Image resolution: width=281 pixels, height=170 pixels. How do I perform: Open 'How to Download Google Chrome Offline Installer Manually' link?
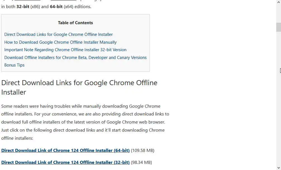60,42
